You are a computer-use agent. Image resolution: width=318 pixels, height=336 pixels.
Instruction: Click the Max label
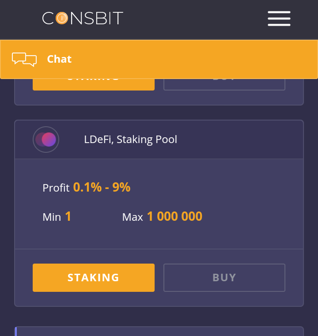pos(132,217)
